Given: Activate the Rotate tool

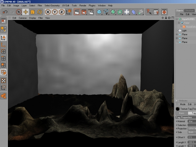Looking at the screenshot, I should point(40,12).
